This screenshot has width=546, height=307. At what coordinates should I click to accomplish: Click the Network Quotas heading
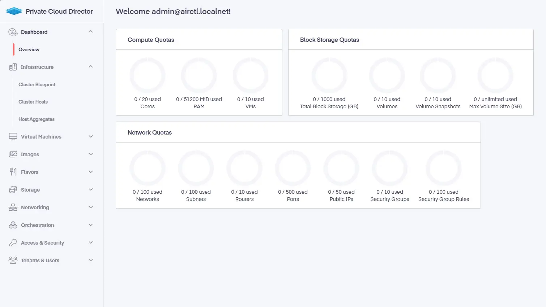pos(150,132)
